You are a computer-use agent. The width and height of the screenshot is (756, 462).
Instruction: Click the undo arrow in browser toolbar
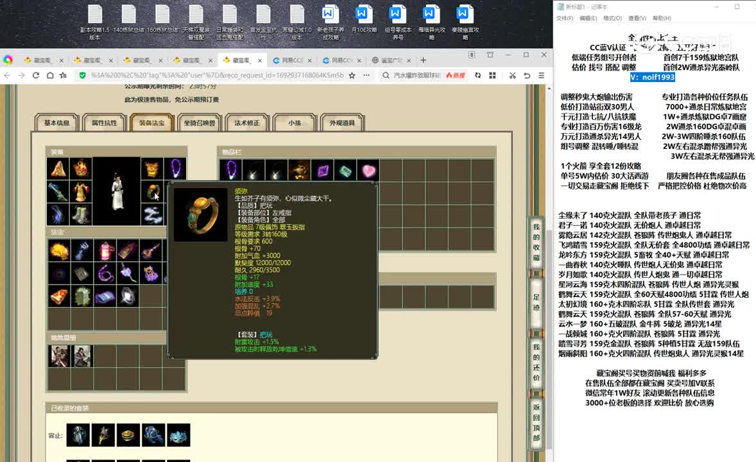pyautogui.click(x=527, y=75)
